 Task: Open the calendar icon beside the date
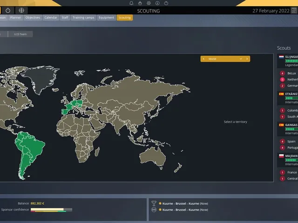(x=294, y=10)
